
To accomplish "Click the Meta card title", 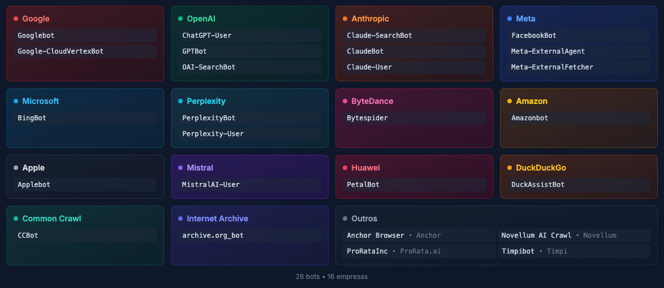I will [x=525, y=19].
